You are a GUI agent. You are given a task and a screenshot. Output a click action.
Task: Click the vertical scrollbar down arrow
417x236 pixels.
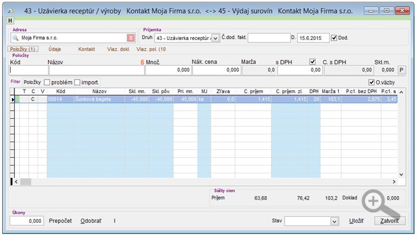pyautogui.click(x=401, y=174)
